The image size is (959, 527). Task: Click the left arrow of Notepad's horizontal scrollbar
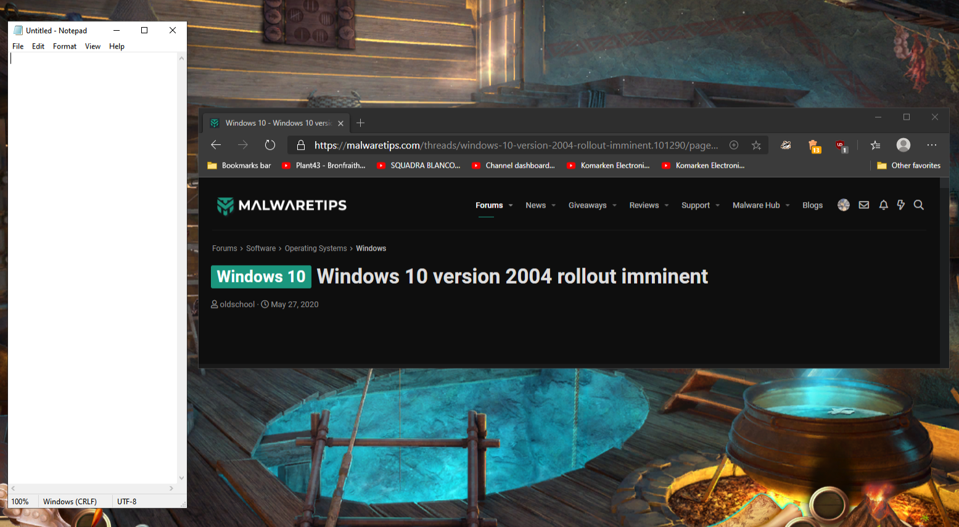pyautogui.click(x=13, y=488)
